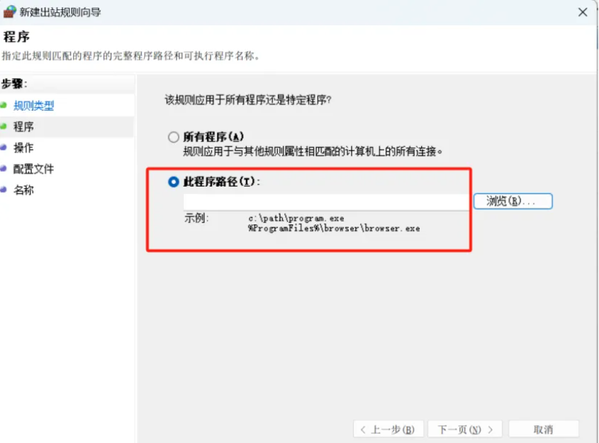599x443 pixels.
Task: Click the blue bullet beside 名称
Action: (x=4, y=190)
